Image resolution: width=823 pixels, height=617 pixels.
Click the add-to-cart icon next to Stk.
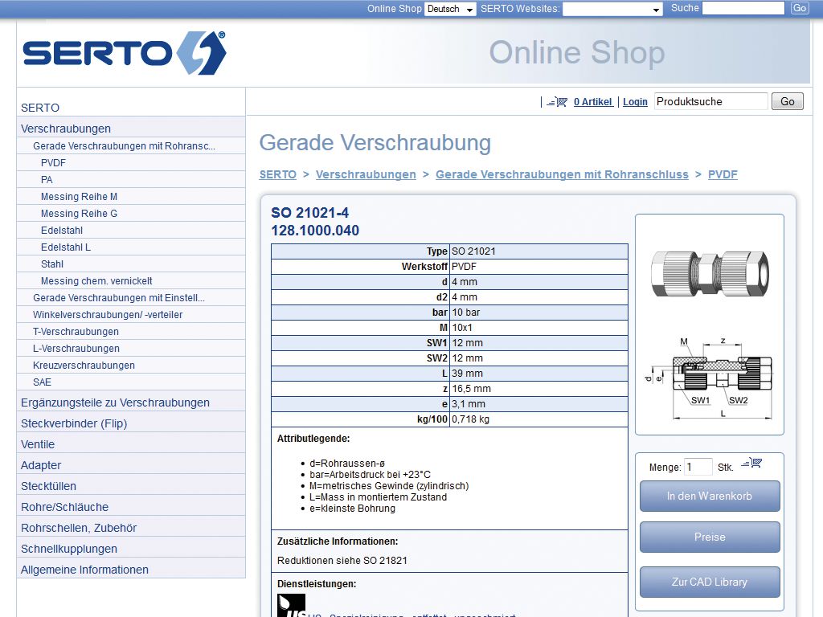coord(751,464)
